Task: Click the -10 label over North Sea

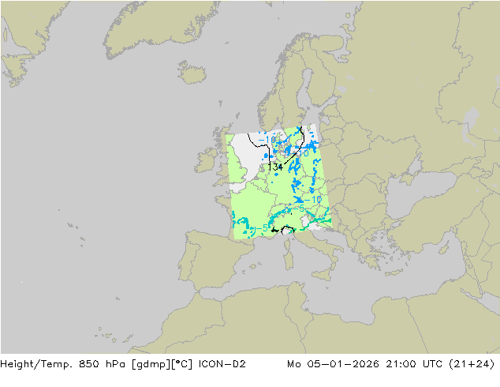Action: [x=267, y=140]
